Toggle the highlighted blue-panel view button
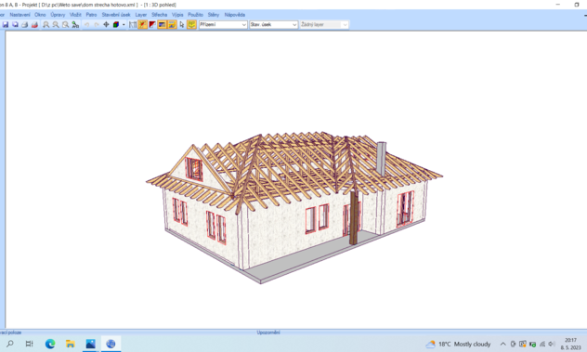Screen dimensions: 587x352 pyautogui.click(x=162, y=25)
